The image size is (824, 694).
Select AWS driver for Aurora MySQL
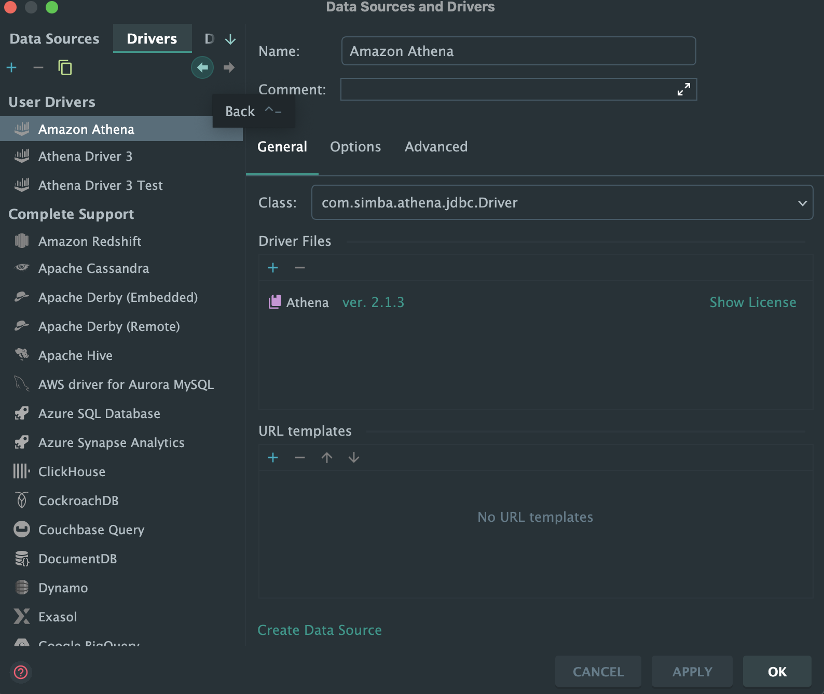click(x=121, y=384)
